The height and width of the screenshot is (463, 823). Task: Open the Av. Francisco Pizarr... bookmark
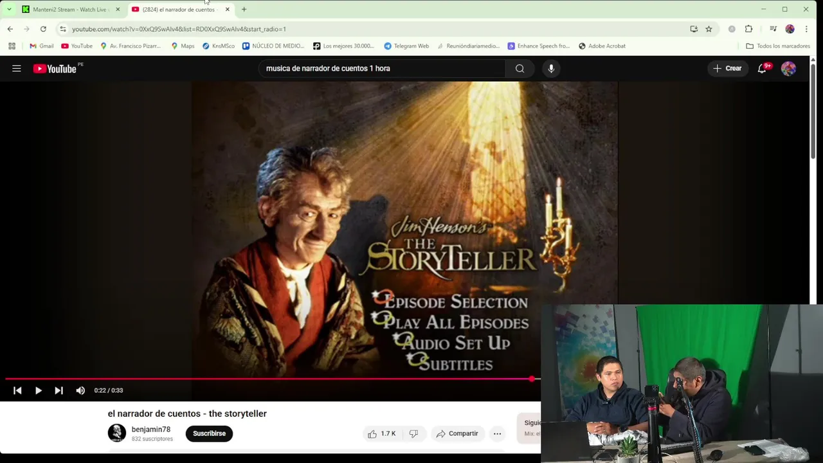click(x=131, y=46)
